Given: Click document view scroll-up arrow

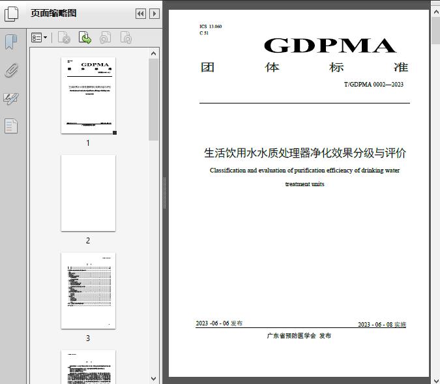Looking at the screenshot, I should click(x=436, y=12).
